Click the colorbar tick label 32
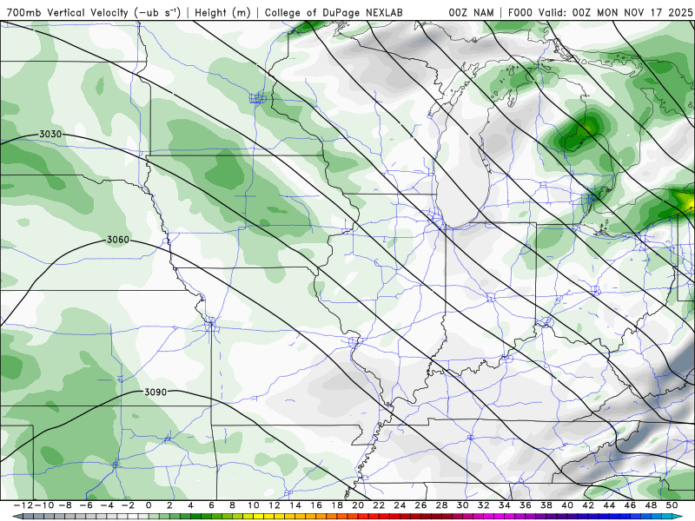Screen dimensions: 695x521 point(484,505)
